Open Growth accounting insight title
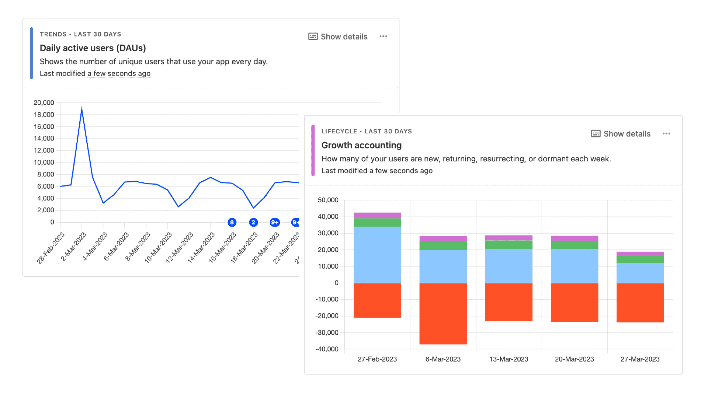The width and height of the screenshot is (708, 398). click(x=361, y=145)
